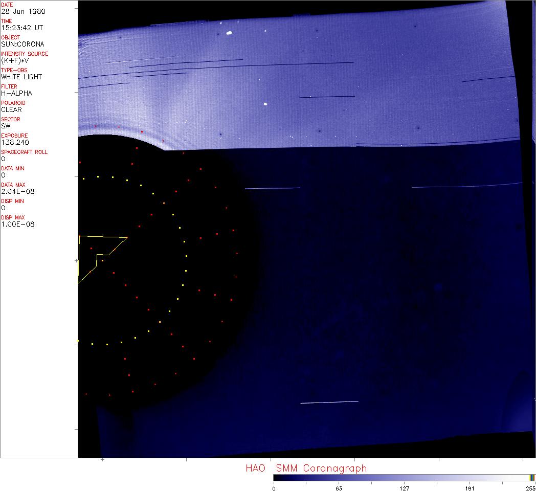
Task: Select the SUN:CORONA object value
Action: click(x=23, y=44)
